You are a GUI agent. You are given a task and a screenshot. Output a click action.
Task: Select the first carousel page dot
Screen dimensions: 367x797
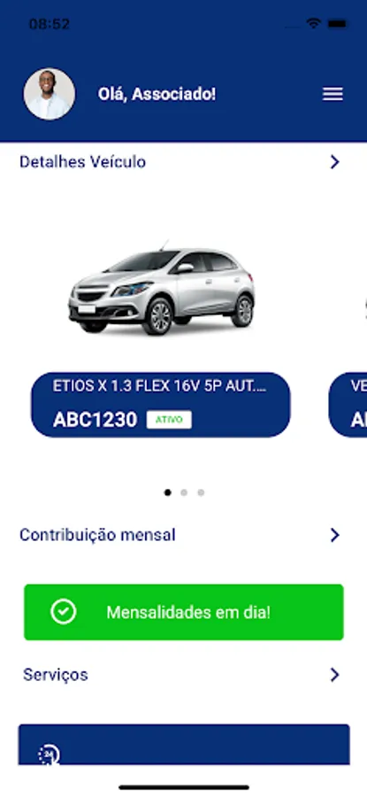point(168,492)
